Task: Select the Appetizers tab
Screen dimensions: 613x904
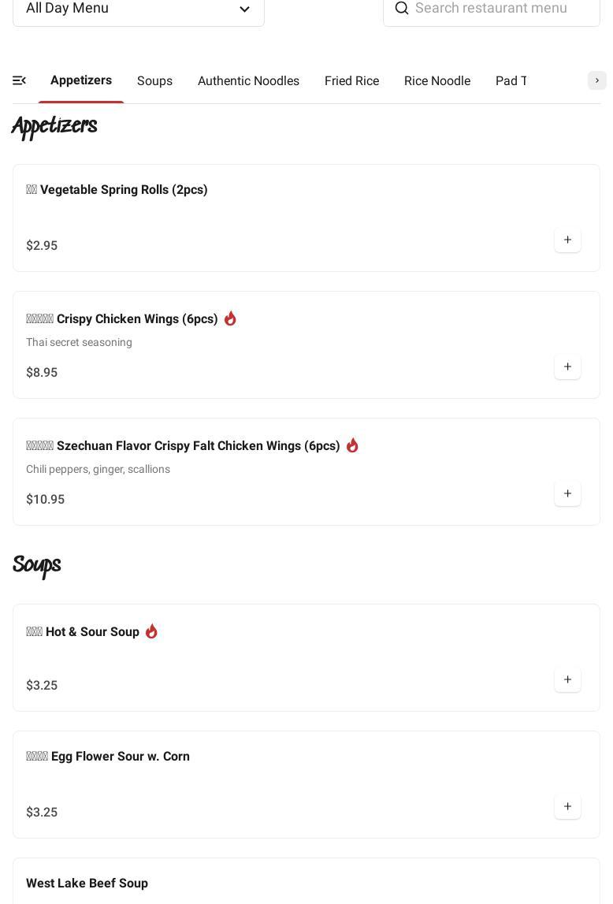Action: pos(81,80)
